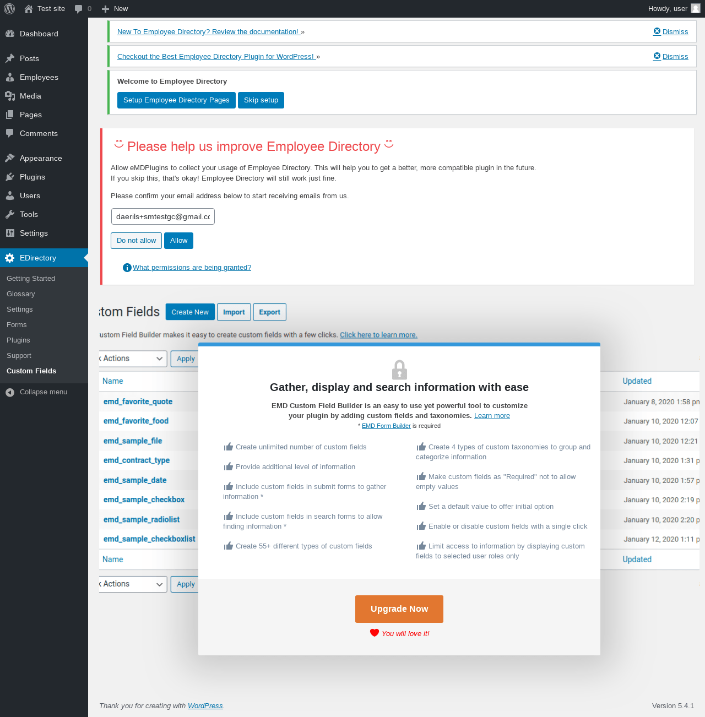705x717 pixels.
Task: Click the Create New button
Action: (190, 312)
